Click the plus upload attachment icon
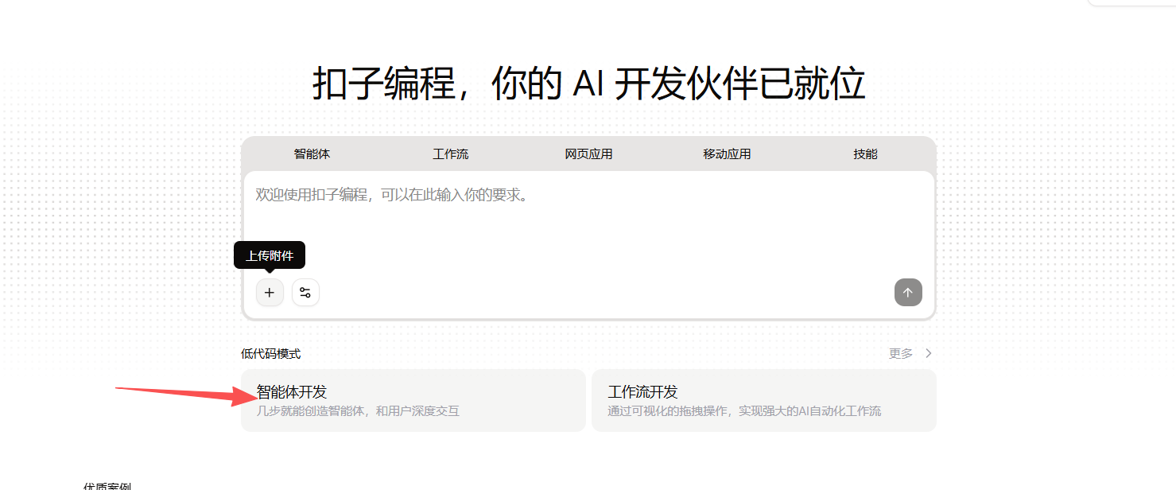Screen dimensions: 1176x490 [270, 292]
